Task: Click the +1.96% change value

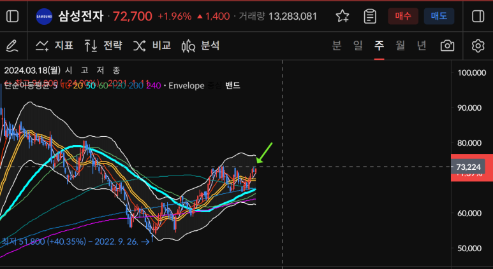Action: 175,17
